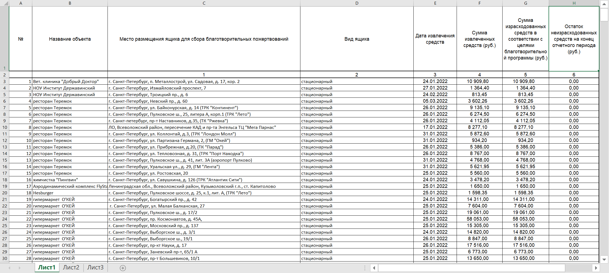
Task: Click horizontal scrollbar left arrow
Action: point(374,268)
